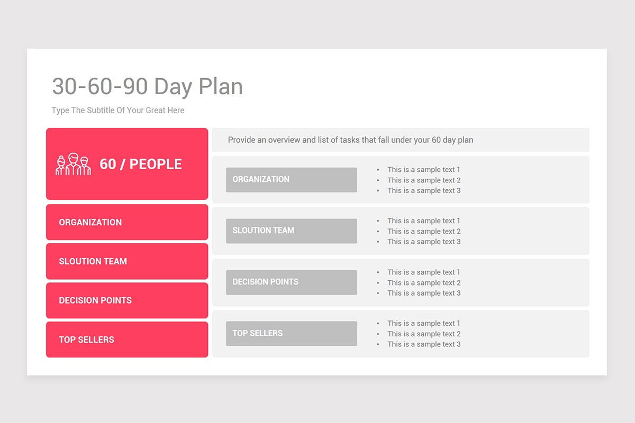Click sample text 3 in Decision Points row

(424, 293)
